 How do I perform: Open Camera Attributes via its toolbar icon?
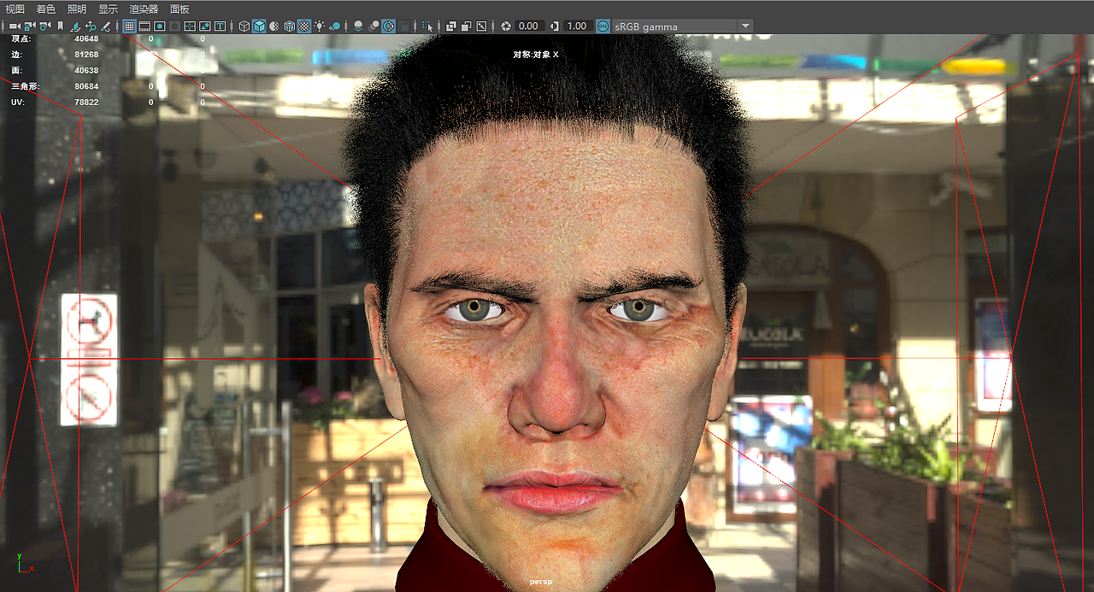coord(44,26)
